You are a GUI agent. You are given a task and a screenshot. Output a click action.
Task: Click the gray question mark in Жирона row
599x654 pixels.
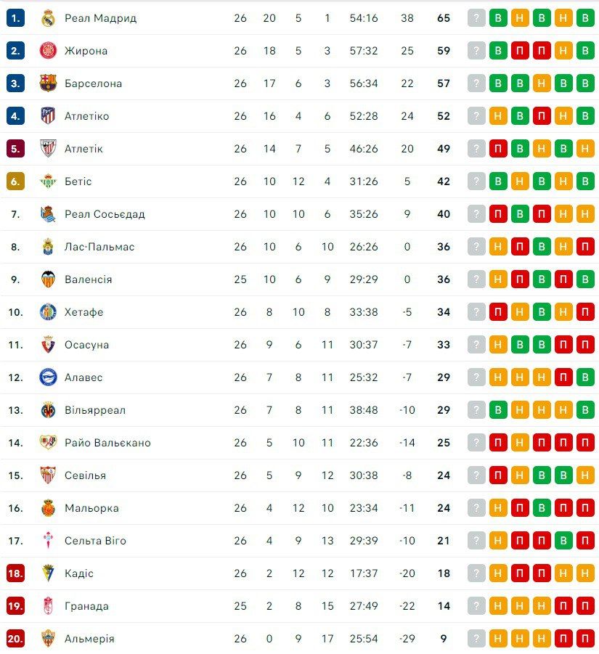tap(476, 51)
